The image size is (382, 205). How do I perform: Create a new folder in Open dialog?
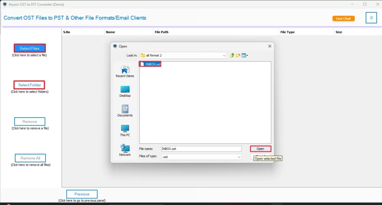(238, 55)
